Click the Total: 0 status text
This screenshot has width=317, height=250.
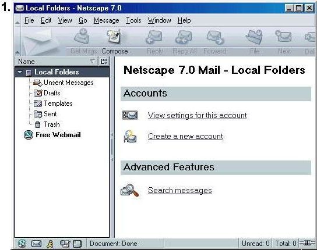[x=286, y=244]
